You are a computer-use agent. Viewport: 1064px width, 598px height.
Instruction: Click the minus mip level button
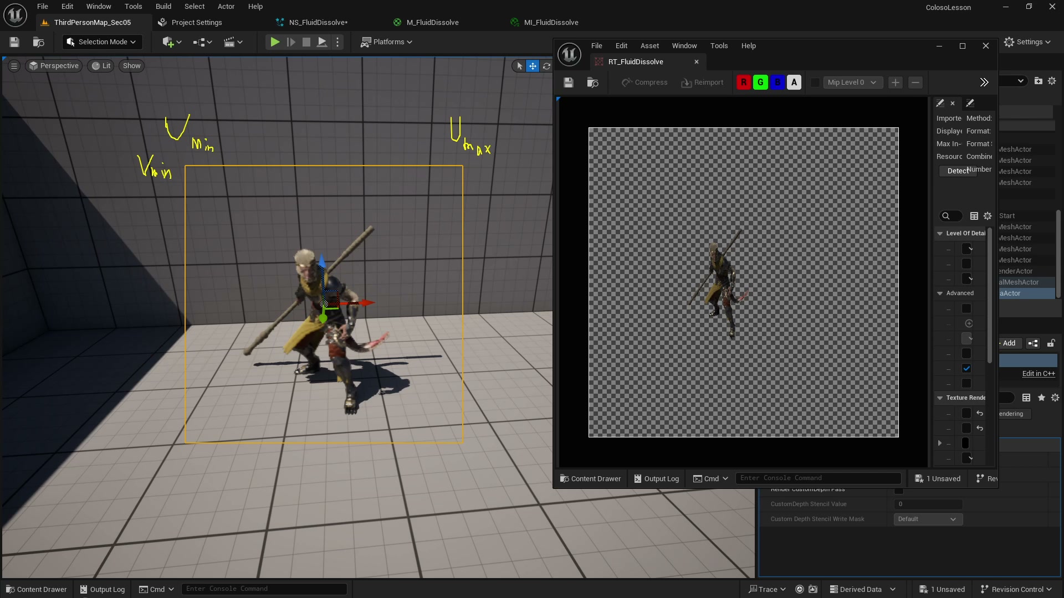[x=915, y=83]
